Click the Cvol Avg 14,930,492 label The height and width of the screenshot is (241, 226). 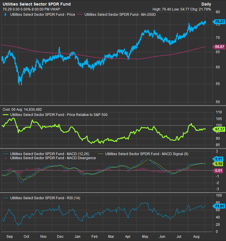[x=22, y=110]
